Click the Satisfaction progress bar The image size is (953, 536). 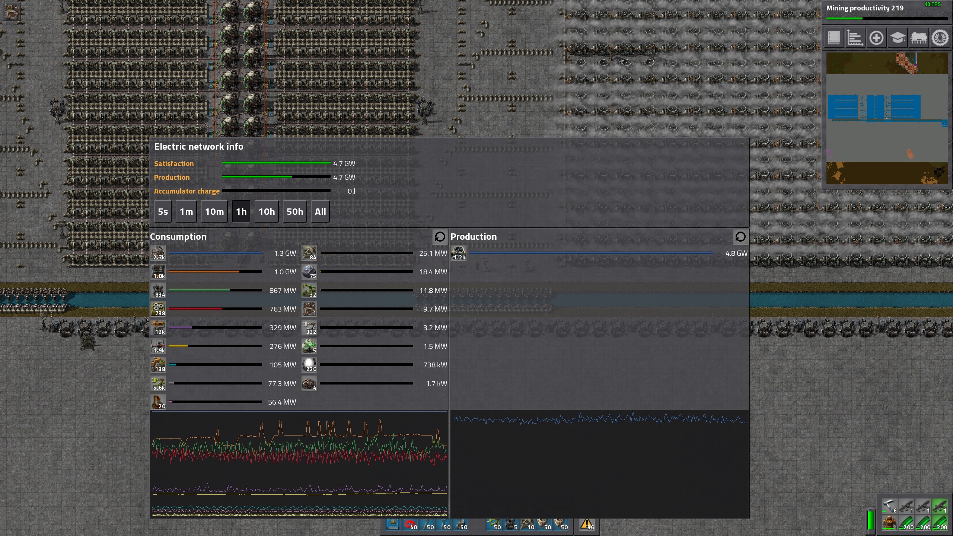pyautogui.click(x=276, y=163)
